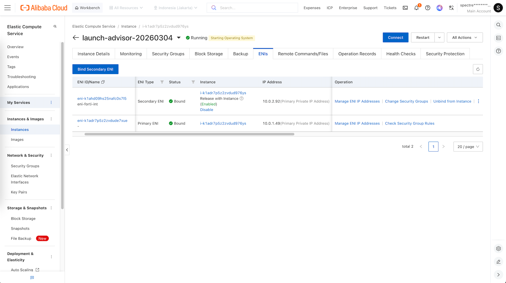506x283 pixels.
Task: Switch to the Block Storage tab
Action: (x=208, y=54)
